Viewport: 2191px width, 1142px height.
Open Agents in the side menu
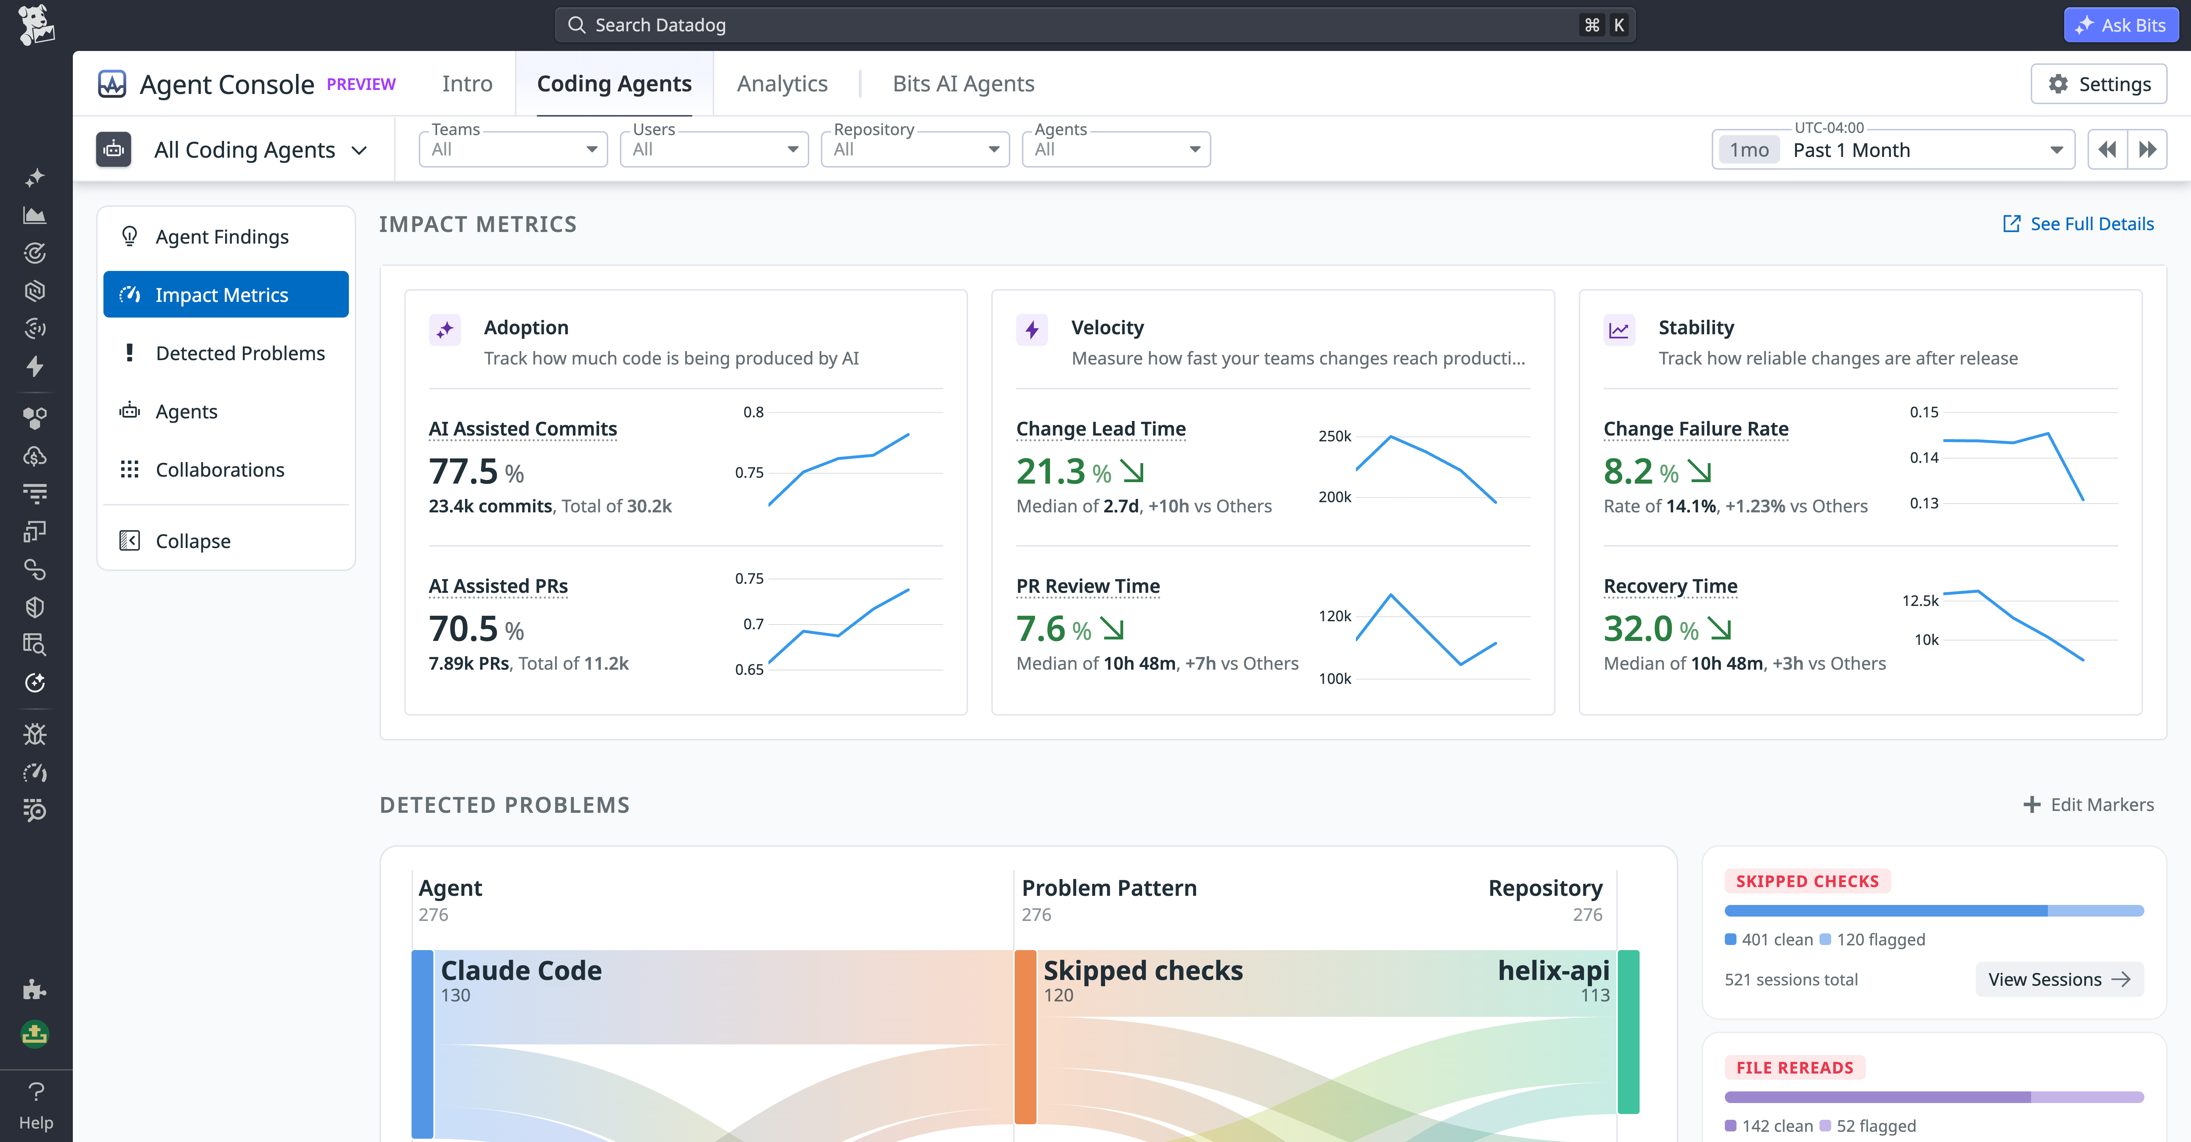(226, 411)
